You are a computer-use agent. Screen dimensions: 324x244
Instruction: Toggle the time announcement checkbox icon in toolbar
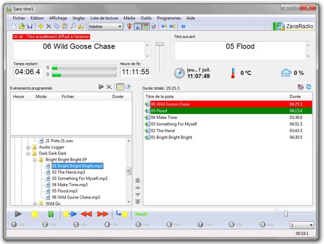coord(153,26)
